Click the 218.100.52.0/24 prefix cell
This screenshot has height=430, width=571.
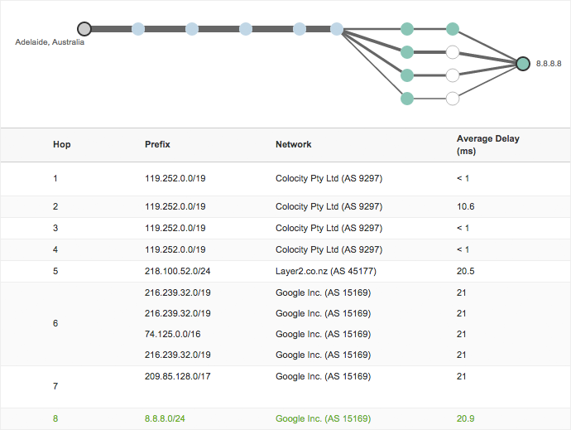click(x=175, y=271)
